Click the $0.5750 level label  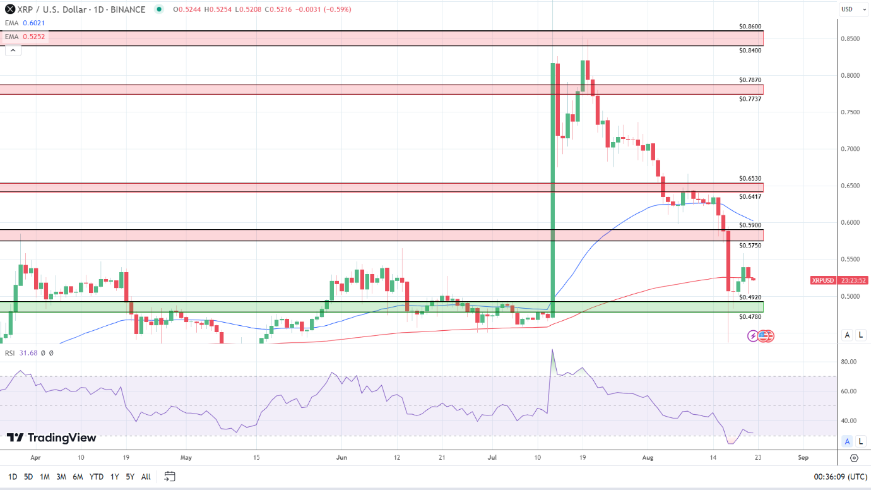[750, 245]
